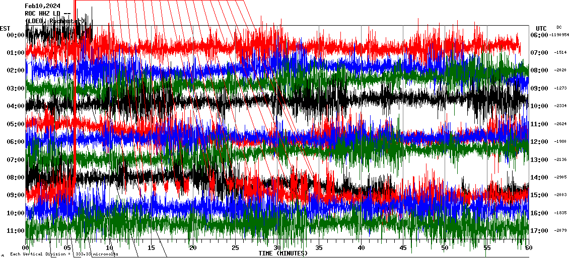569x261 pixels.
Task: Click the 12:00 UTC time label
Action: tap(539, 142)
